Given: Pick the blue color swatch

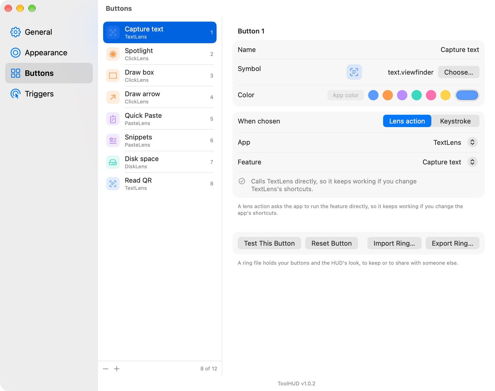Looking at the screenshot, I should pyautogui.click(x=373, y=95).
